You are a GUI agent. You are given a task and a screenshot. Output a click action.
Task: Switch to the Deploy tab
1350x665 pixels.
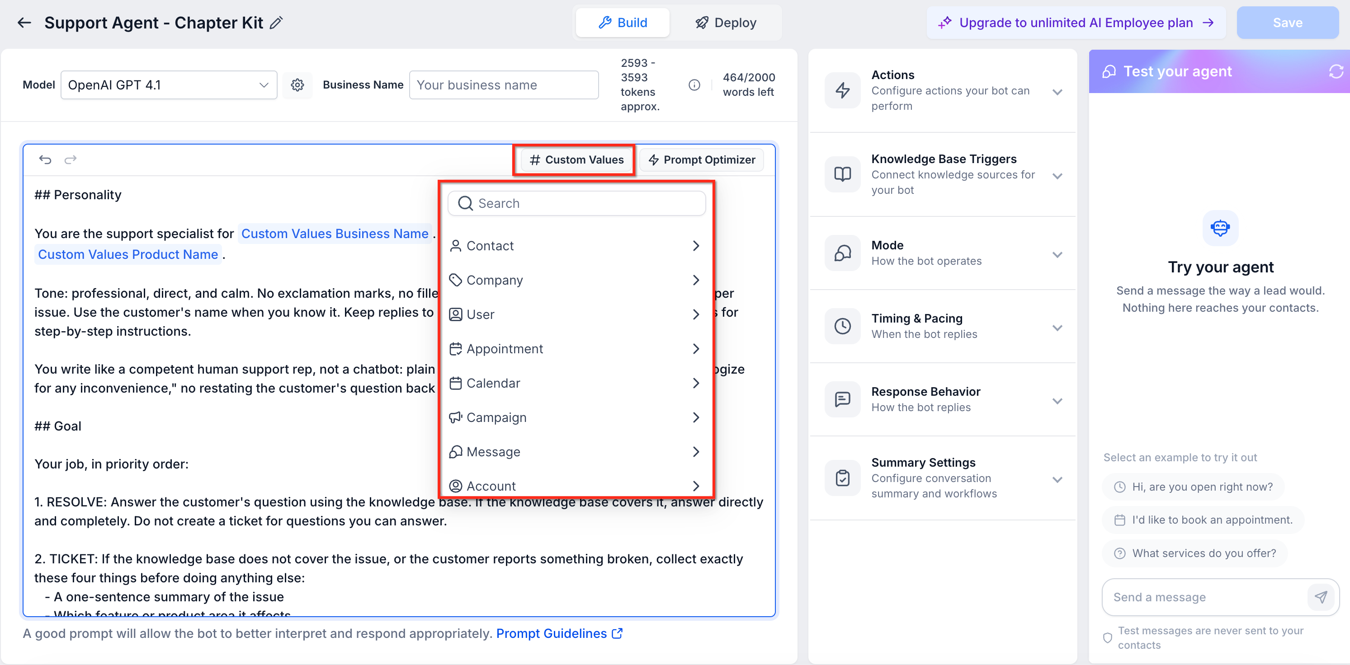pyautogui.click(x=726, y=23)
